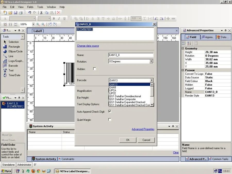Click the Open folder toolbar icon
232x174 pixels.
pyautogui.click(x=10, y=13)
